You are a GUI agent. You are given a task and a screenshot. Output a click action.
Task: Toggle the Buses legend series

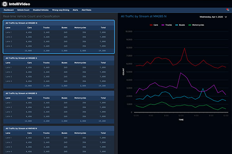coord(180,25)
